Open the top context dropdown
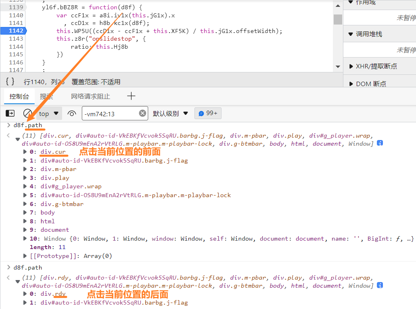 [x=48, y=113]
